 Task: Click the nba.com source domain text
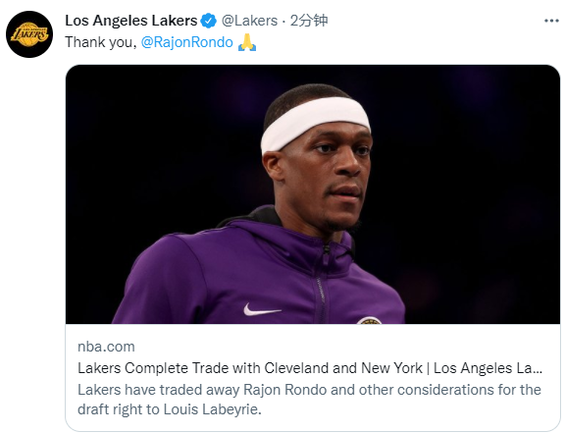(x=106, y=347)
